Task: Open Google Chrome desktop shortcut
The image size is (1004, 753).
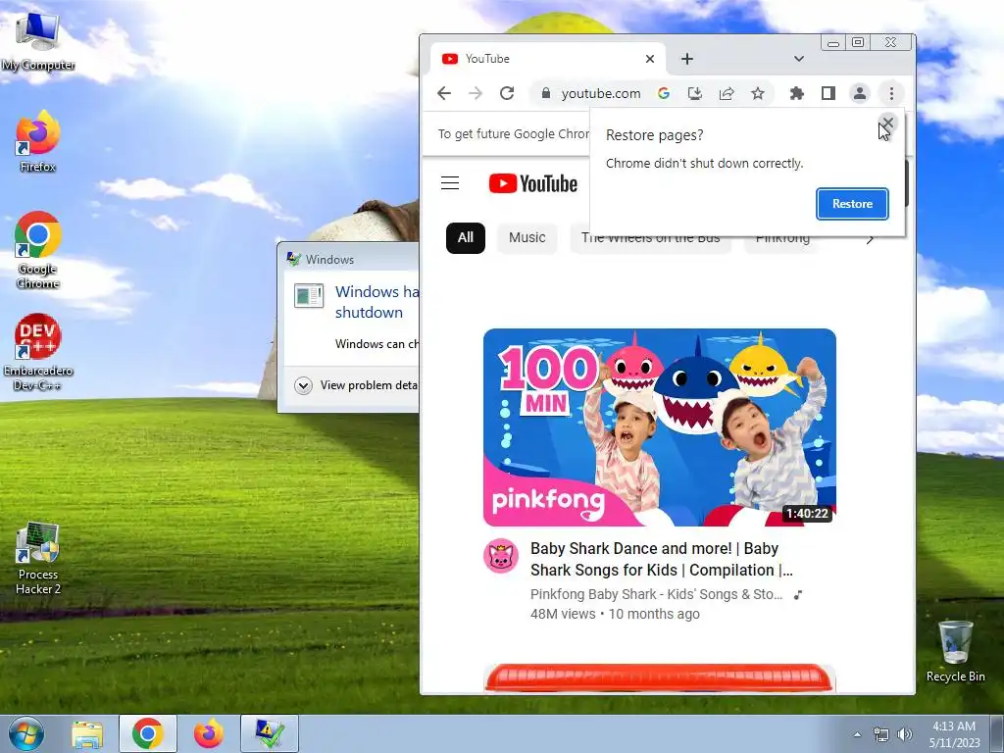Action: click(38, 250)
